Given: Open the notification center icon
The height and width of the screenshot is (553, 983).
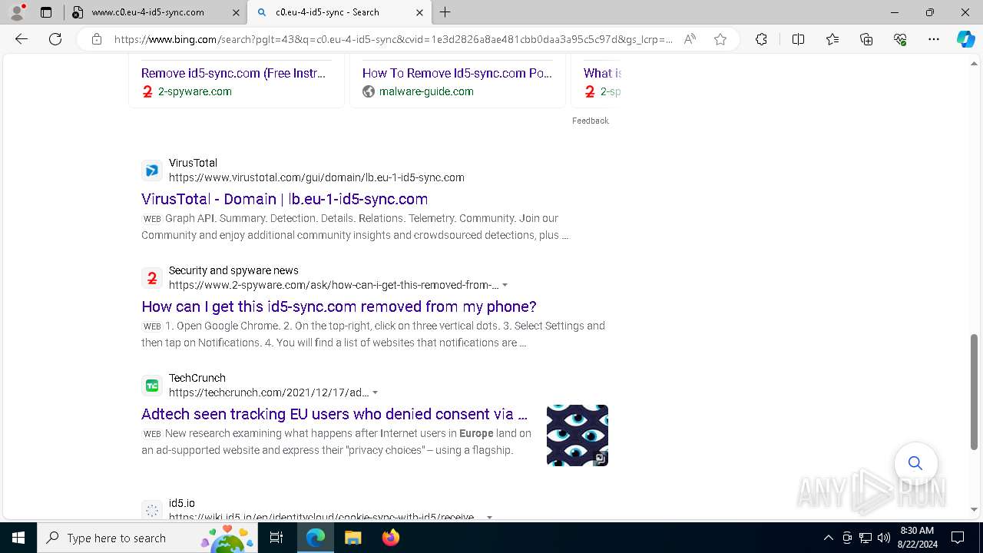Looking at the screenshot, I should point(958,538).
